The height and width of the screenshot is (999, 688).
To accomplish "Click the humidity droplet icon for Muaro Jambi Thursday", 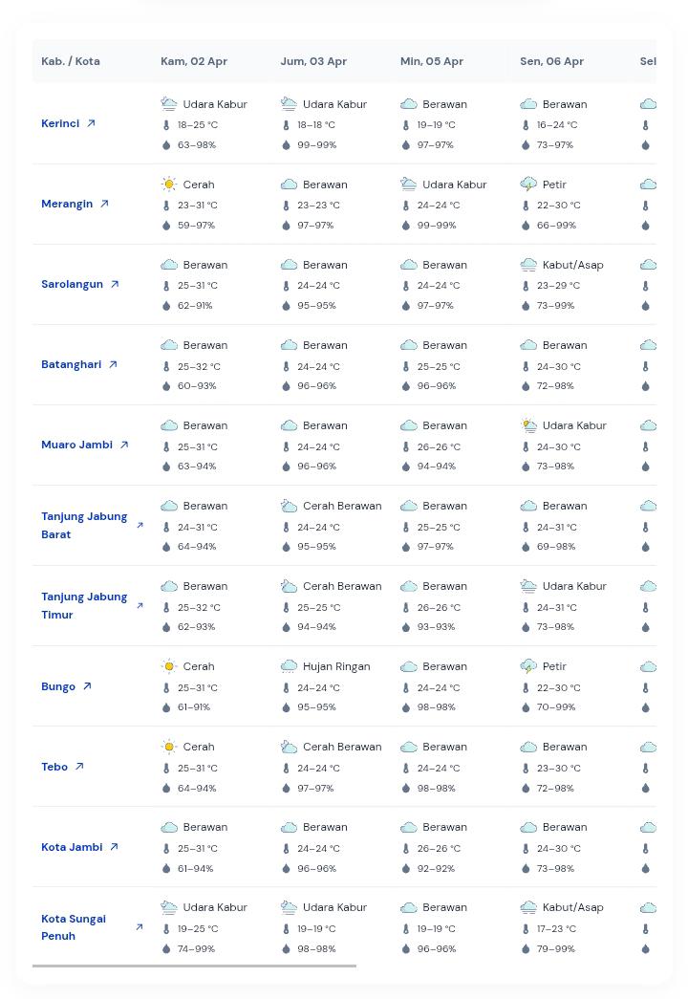I will click(x=166, y=467).
